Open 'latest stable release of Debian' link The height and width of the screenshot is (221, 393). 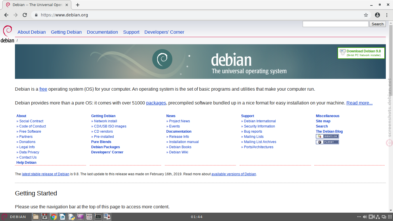click(x=45, y=174)
